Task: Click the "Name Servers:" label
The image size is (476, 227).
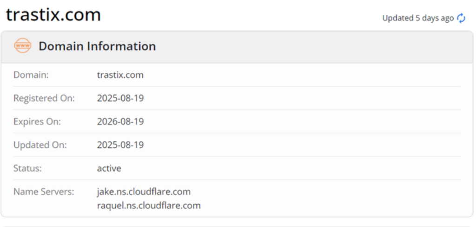Action: point(44,191)
